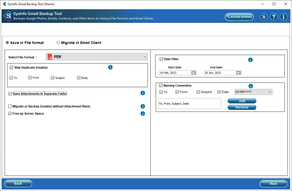Click the Add naming convention button
Image resolution: width=292 pixels, height=191 pixels.
[242, 101]
